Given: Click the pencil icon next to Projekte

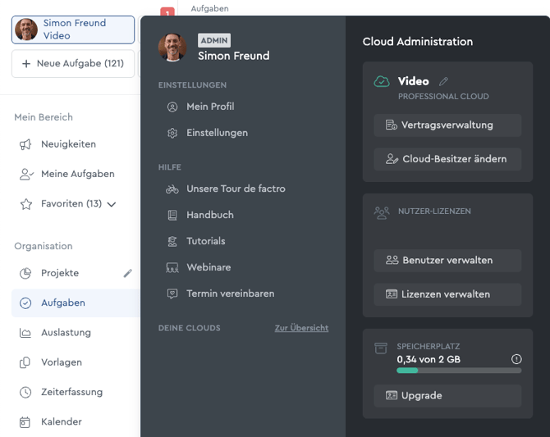Looking at the screenshot, I should click(x=128, y=273).
